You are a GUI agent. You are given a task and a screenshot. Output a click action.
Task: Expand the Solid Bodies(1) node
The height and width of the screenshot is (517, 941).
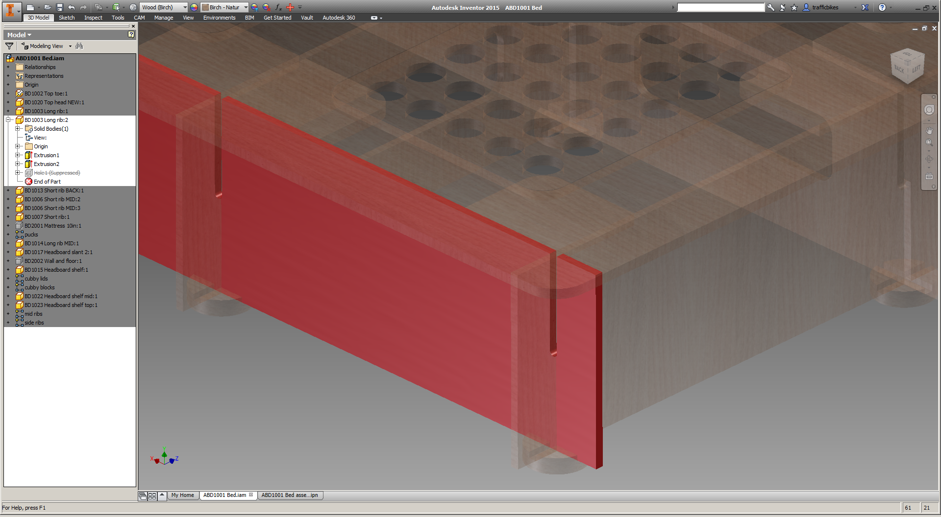[18, 129]
